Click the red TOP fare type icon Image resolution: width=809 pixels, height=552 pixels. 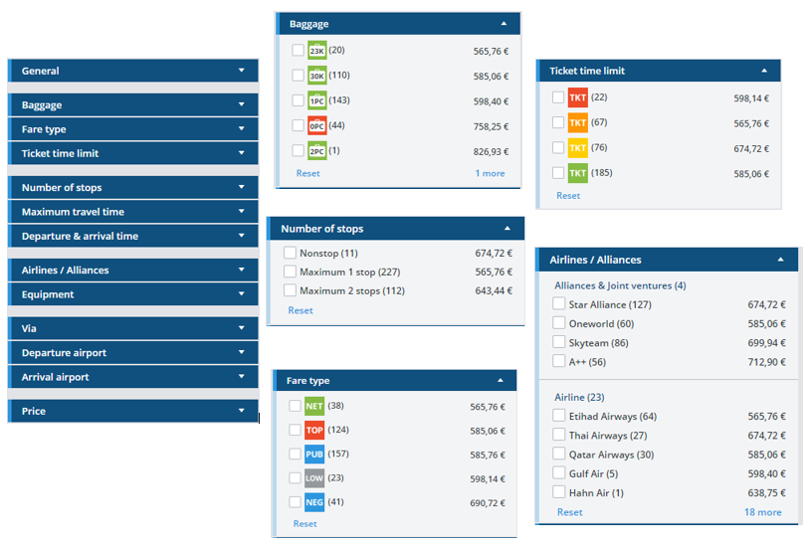pyautogui.click(x=313, y=431)
